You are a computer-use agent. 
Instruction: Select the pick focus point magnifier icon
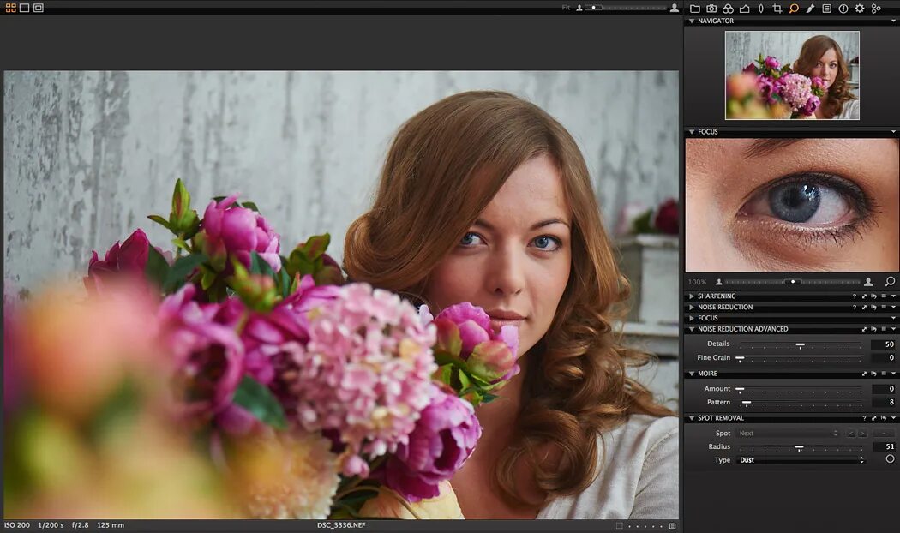pos(890,282)
